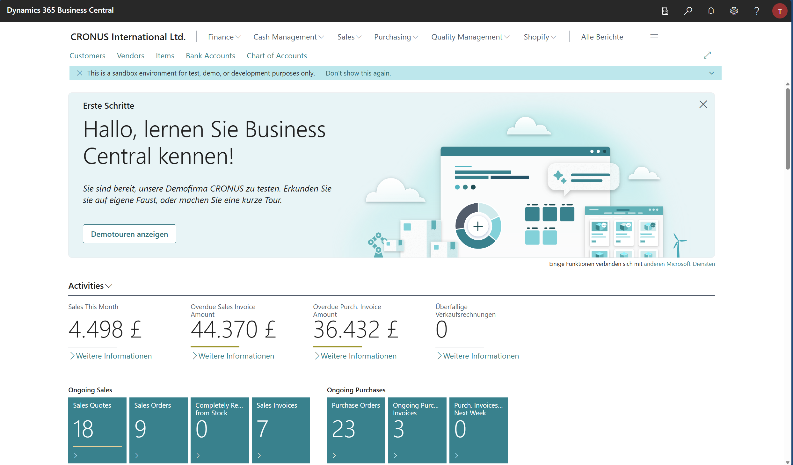Viewport: 793px width, 465px height.
Task: Open the notifications bell
Action: click(711, 11)
